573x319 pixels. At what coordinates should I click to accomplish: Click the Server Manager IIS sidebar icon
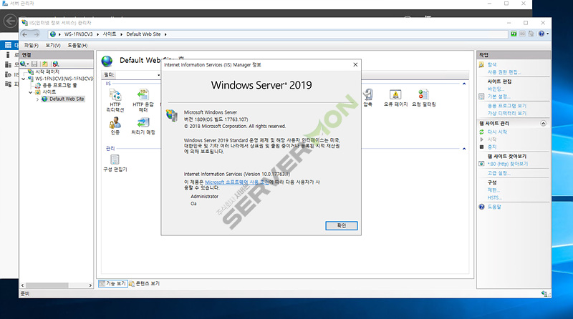click(8, 74)
